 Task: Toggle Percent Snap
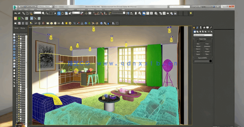click(x=102, y=13)
